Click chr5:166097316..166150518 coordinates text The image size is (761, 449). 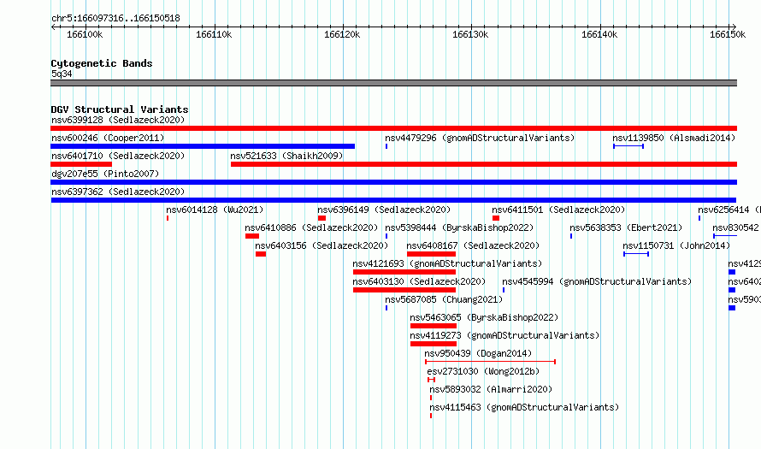[x=115, y=19]
